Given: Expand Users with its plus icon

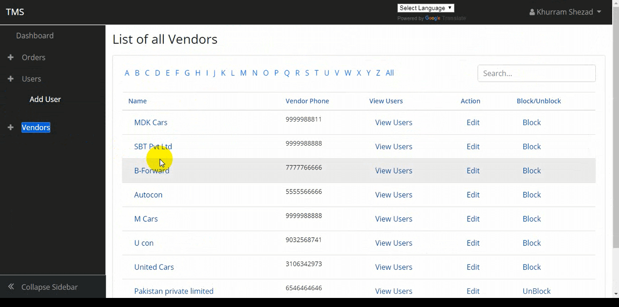Looking at the screenshot, I should 10,78.
